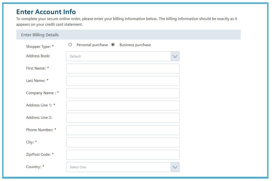This screenshot has height=181, width=272.
Task: Select the Personal purchase radio button
Action: click(70, 44)
